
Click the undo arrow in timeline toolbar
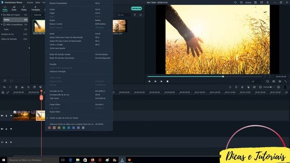point(4,87)
